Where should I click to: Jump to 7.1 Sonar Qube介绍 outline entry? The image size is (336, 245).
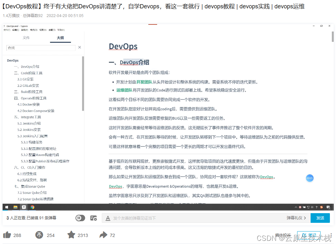(x=32, y=193)
